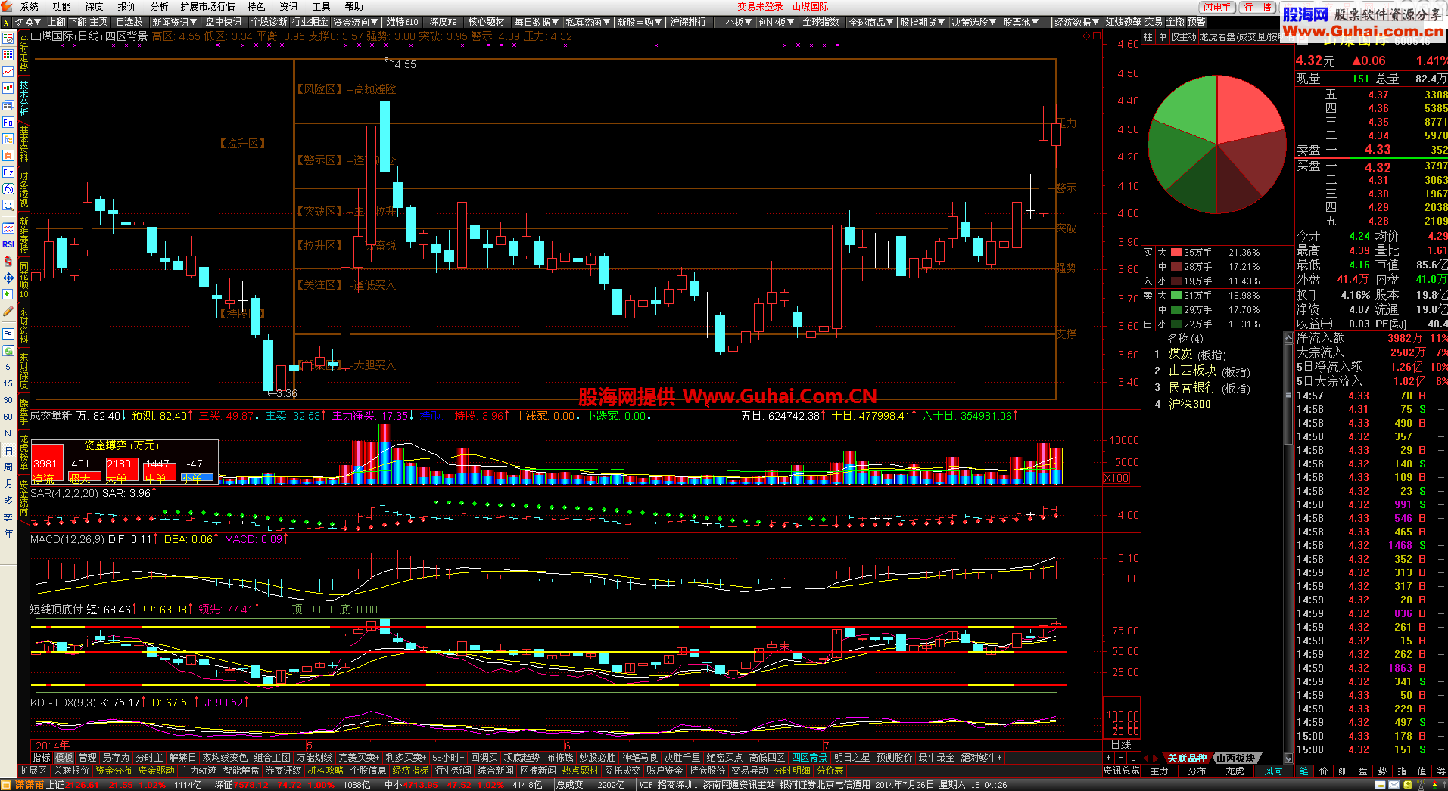Click the blue cross move sidebar icon
The image size is (1448, 791).
pyautogui.click(x=8, y=278)
